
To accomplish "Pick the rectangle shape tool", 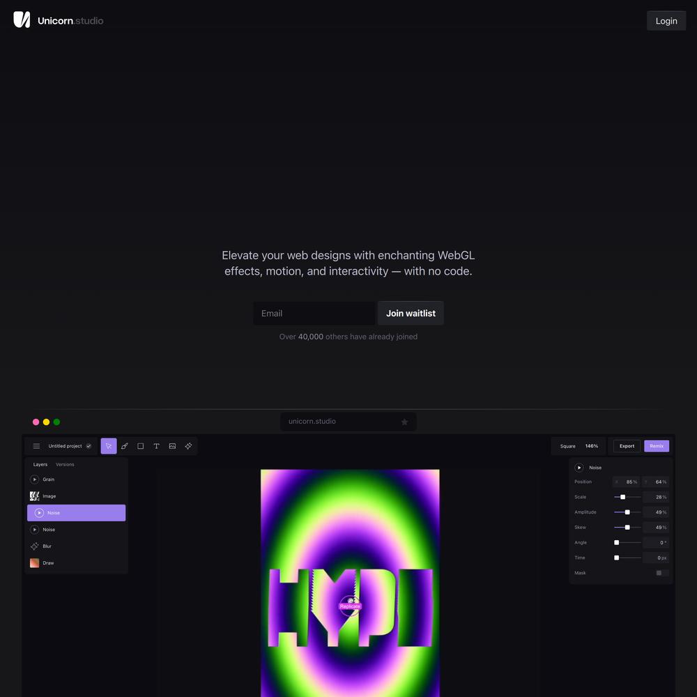I will point(141,446).
